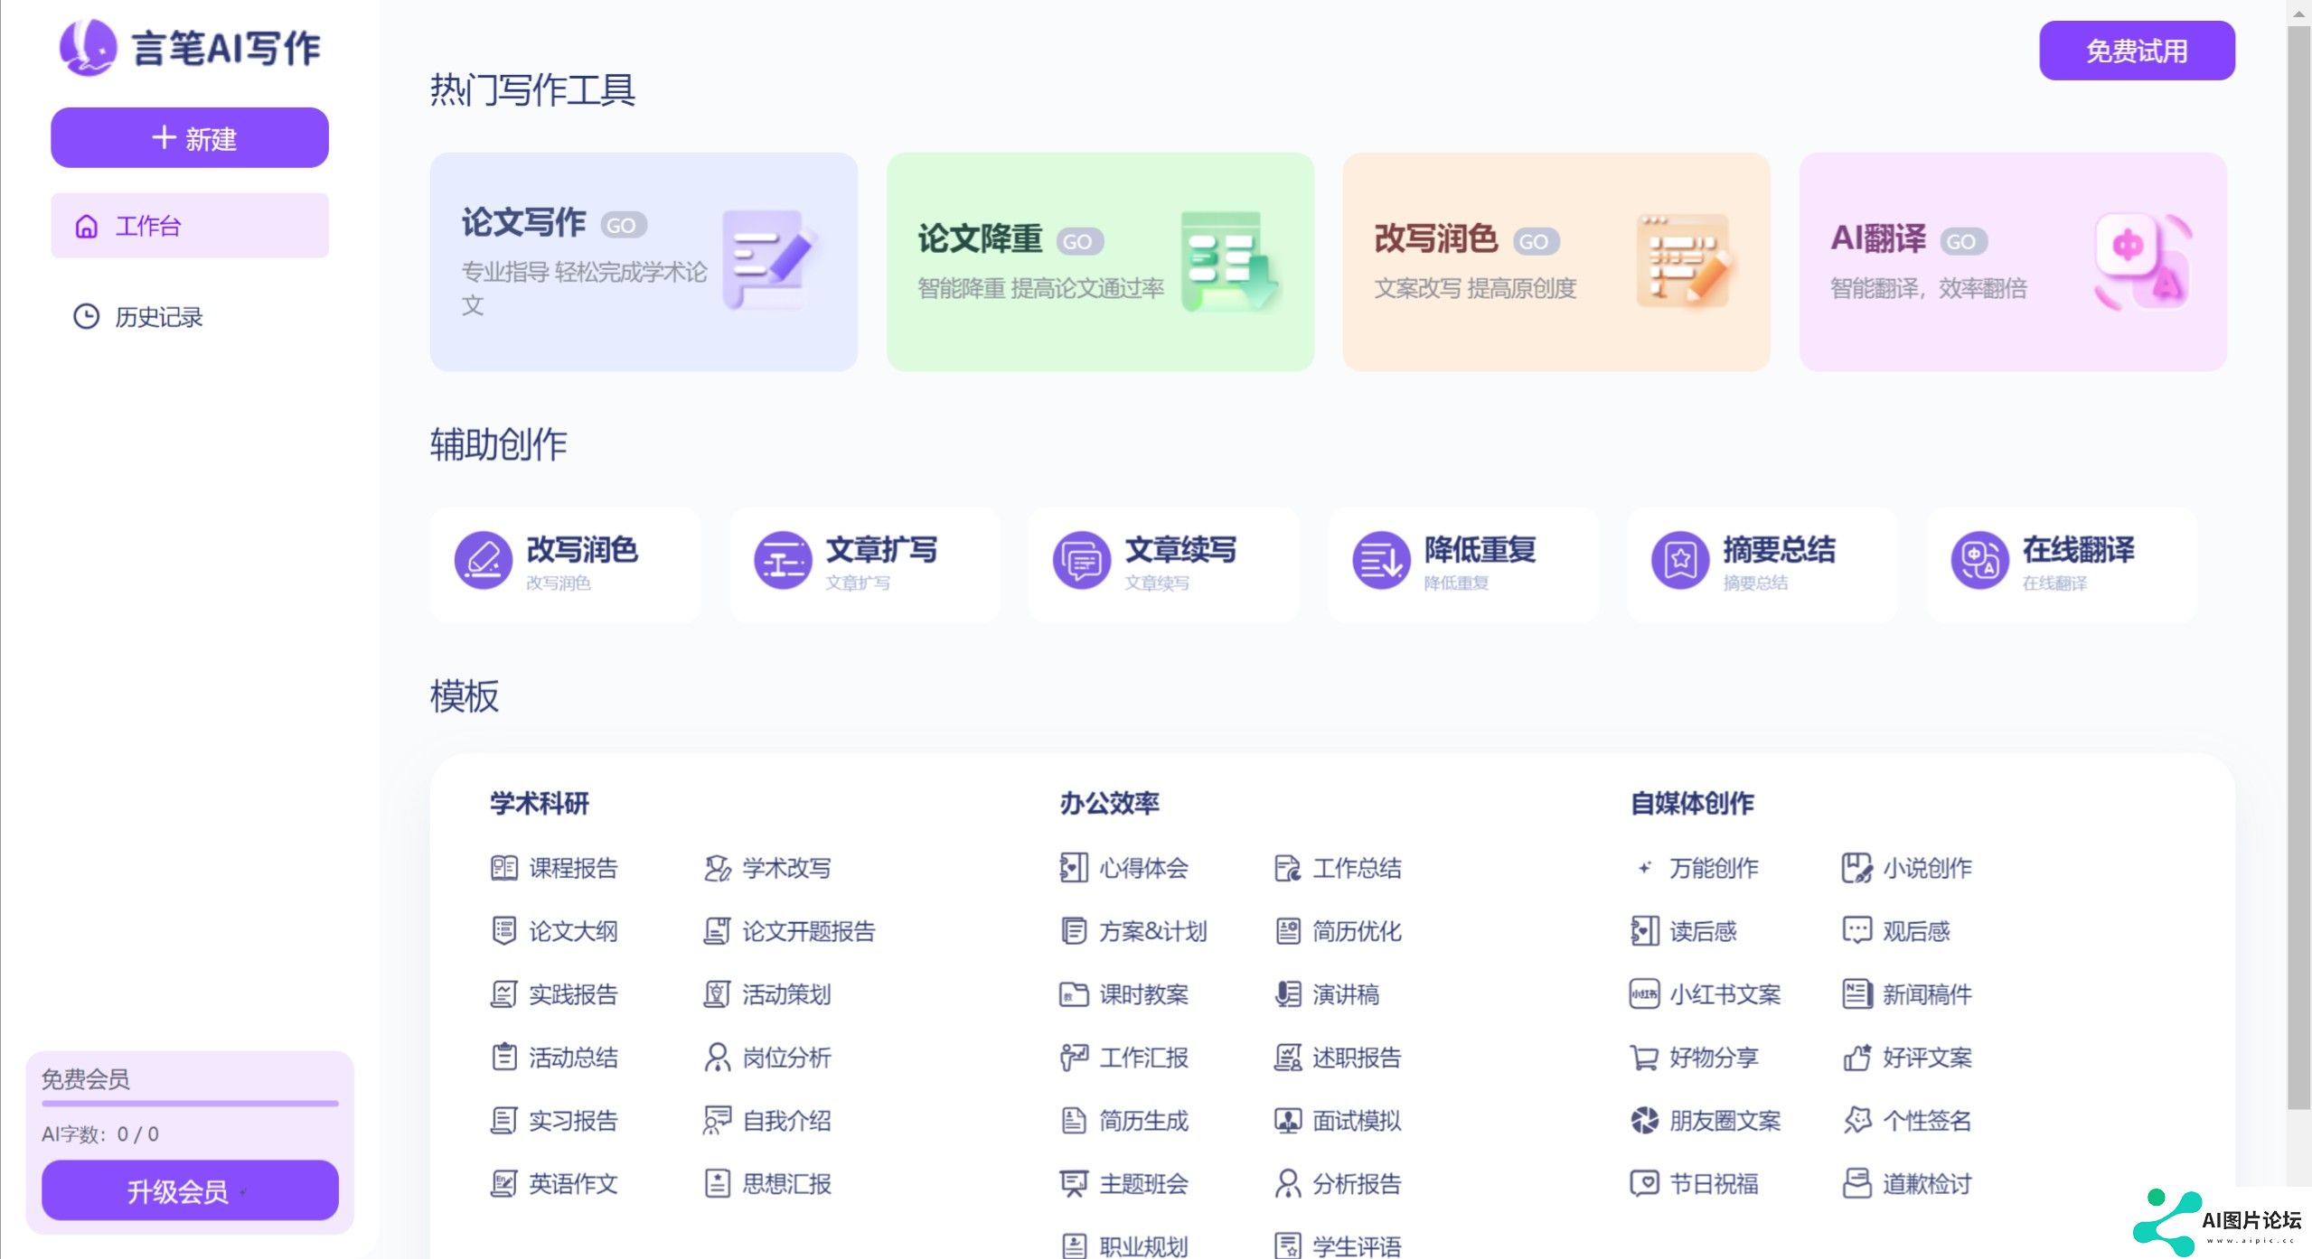Image resolution: width=2312 pixels, height=1259 pixels.
Task: Open the 工作台 sidebar item
Action: coord(190,226)
